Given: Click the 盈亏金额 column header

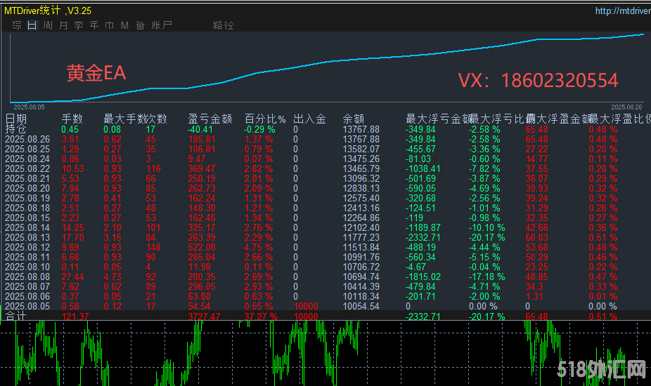Looking at the screenshot, I should [210, 119].
